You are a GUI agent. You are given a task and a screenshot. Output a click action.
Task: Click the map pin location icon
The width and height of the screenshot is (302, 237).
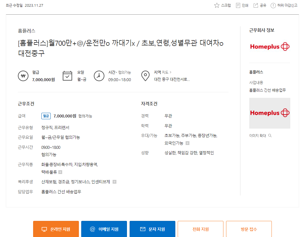(x=145, y=76)
